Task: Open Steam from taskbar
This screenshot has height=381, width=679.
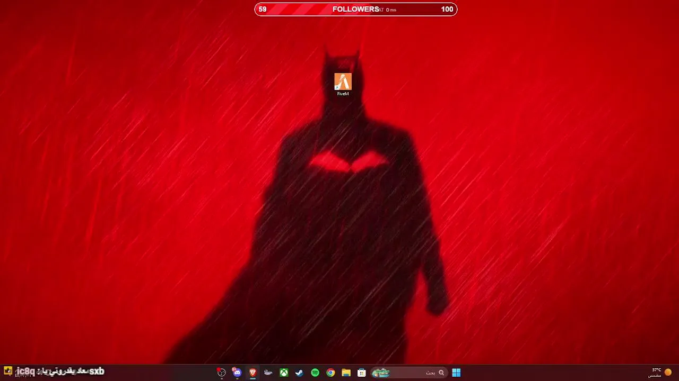Action: [x=299, y=373]
